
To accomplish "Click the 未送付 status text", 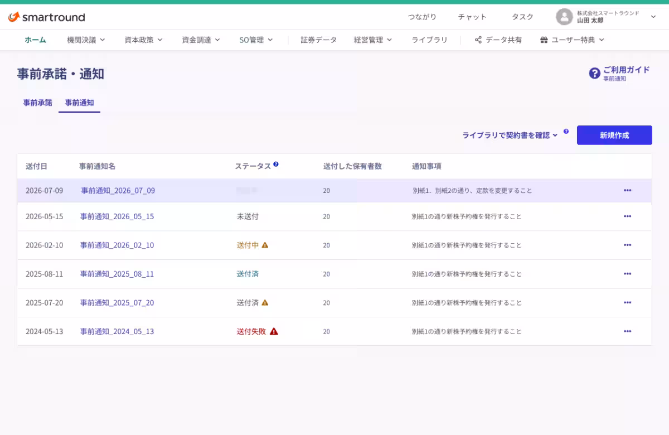I will tap(248, 216).
